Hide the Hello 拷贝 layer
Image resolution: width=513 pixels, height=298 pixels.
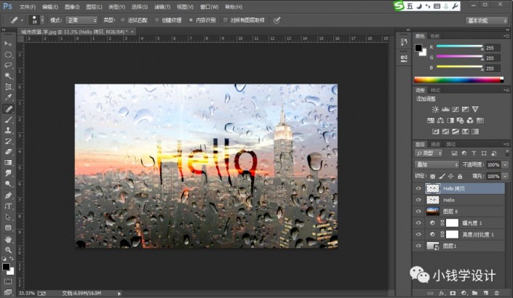click(418, 188)
